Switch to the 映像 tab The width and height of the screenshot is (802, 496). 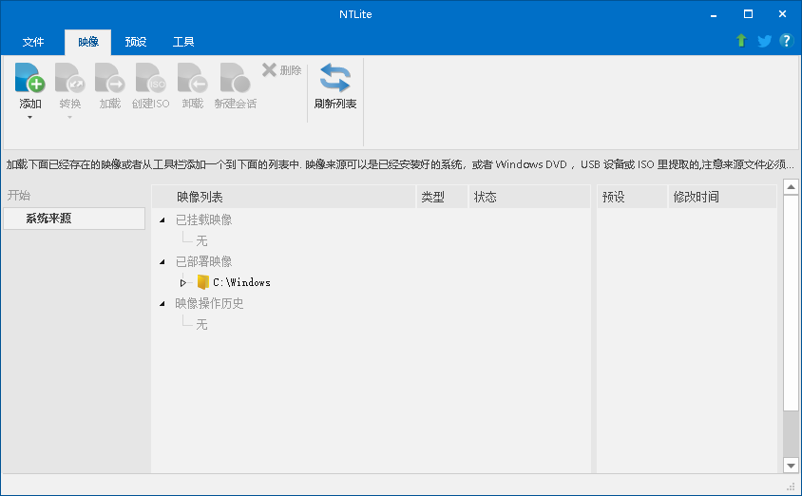(88, 42)
